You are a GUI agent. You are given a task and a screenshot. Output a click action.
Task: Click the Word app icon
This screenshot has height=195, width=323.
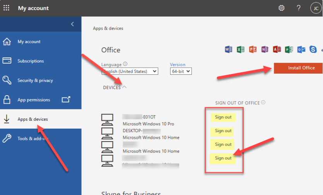click(x=229, y=49)
